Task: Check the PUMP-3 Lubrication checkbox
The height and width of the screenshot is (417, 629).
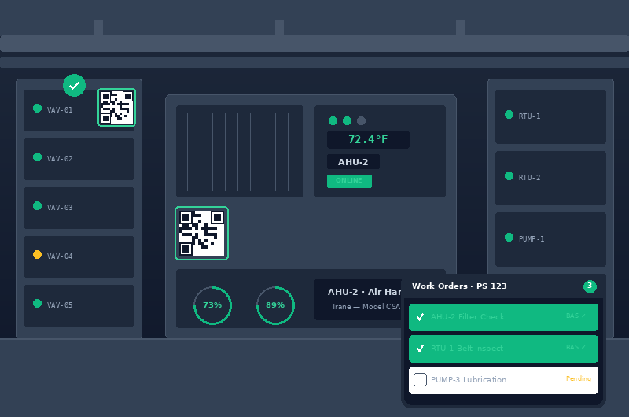Action: click(420, 380)
